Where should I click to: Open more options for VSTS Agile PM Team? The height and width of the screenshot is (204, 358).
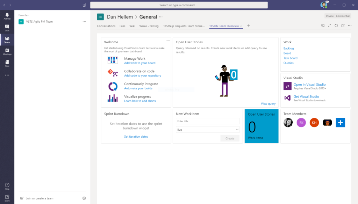[84, 22]
